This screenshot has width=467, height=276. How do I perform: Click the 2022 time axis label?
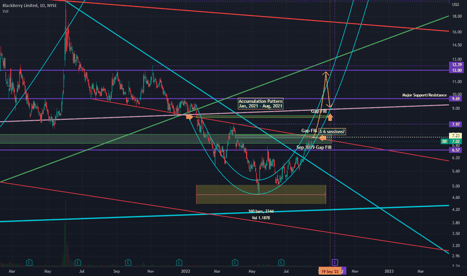coord(185,271)
